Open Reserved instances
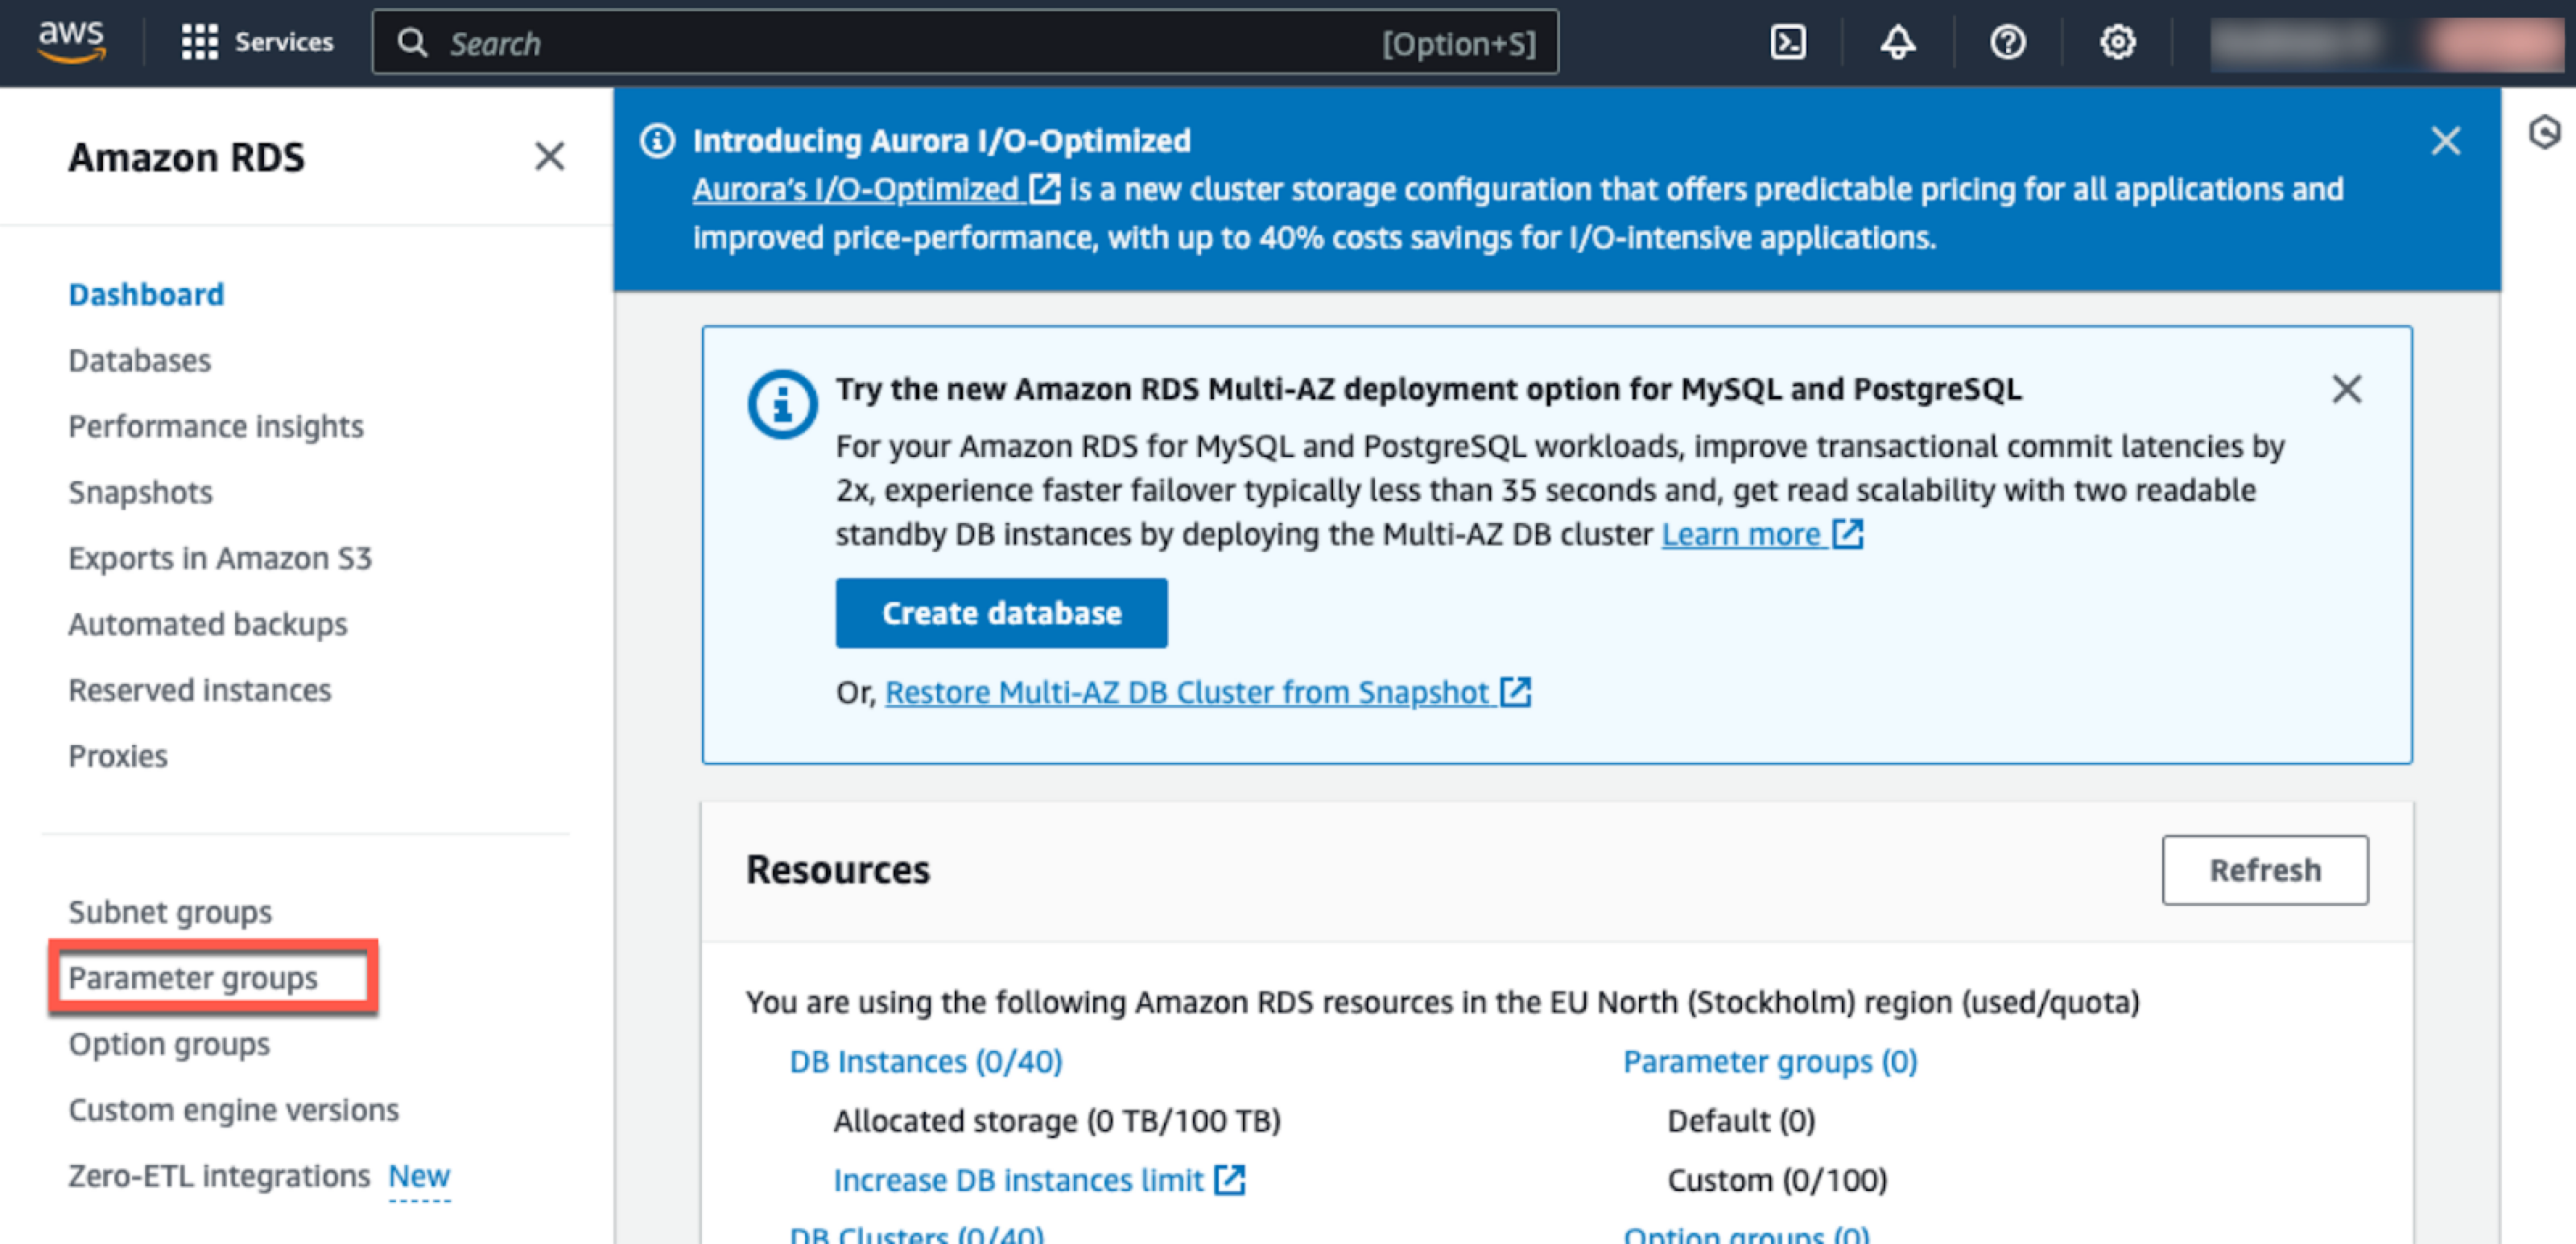This screenshot has height=1244, width=2576. click(x=200, y=690)
